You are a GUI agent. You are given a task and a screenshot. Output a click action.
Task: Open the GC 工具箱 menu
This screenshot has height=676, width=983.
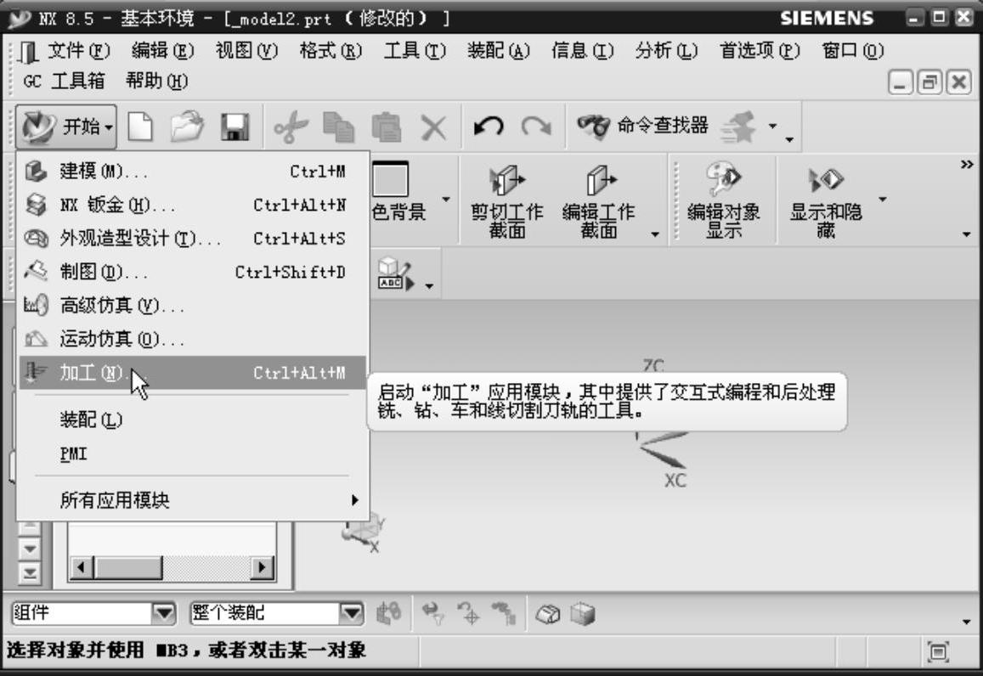64,81
